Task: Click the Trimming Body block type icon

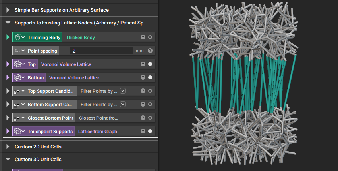Action: pyautogui.click(x=18, y=37)
